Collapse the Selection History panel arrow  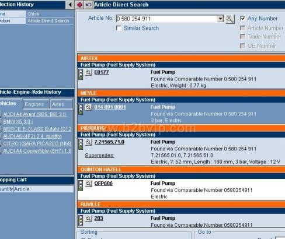70,5
